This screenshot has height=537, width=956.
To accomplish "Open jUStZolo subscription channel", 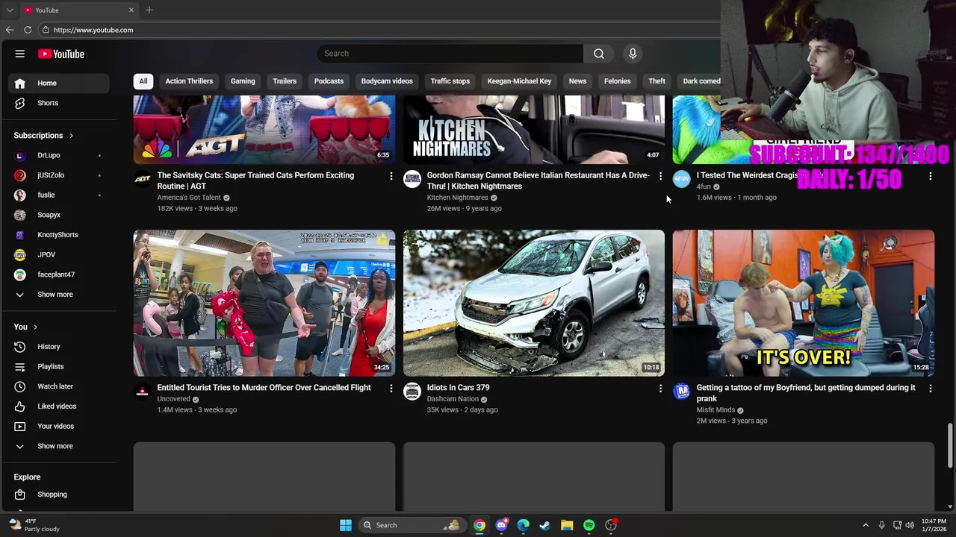I will coord(58,175).
